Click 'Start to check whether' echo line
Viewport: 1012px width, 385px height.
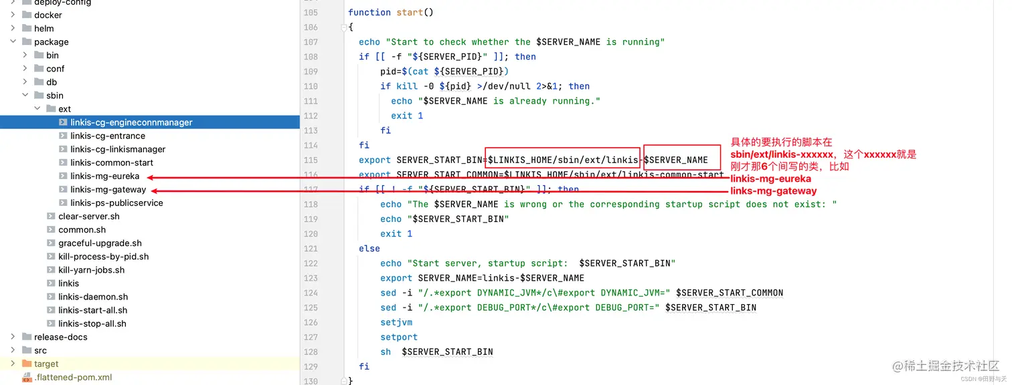512,42
